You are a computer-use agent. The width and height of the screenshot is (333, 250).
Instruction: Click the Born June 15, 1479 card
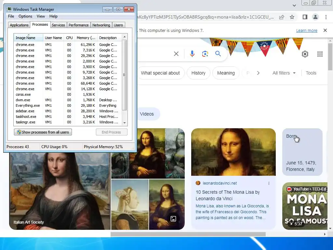point(302,152)
